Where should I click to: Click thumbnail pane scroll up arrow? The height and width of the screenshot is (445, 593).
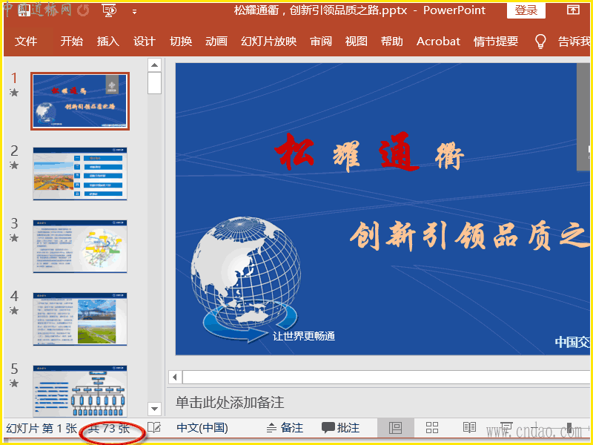coord(154,65)
